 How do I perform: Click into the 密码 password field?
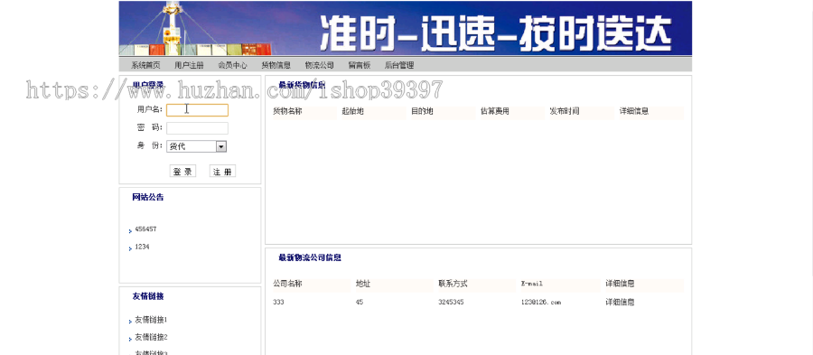197,128
